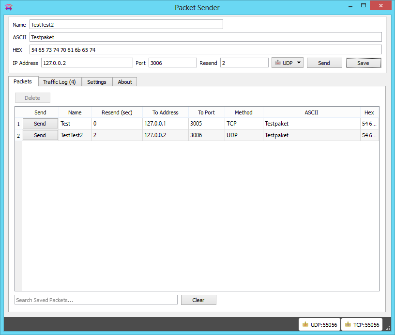Click the resend cell '0' in row 1
Viewport: 395px width, 335px height.
point(117,124)
